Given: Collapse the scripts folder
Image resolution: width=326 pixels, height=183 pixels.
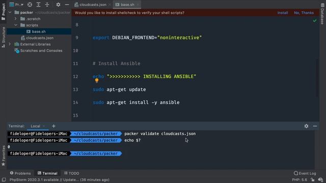Looking at the screenshot, I should click(x=16, y=25).
